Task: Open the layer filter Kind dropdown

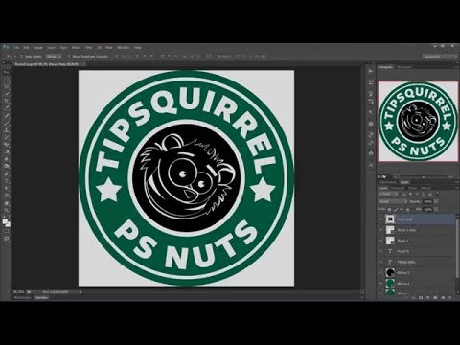Action: (388, 194)
